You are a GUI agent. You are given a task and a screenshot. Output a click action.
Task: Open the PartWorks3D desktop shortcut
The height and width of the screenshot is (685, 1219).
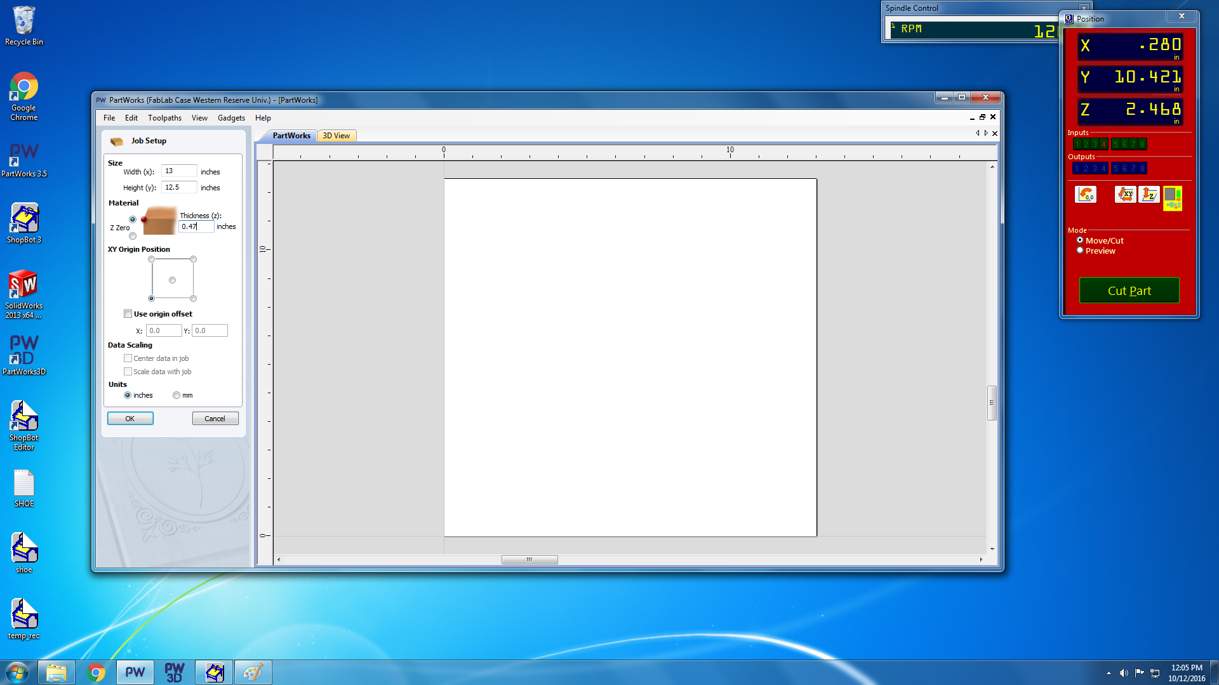coord(24,355)
